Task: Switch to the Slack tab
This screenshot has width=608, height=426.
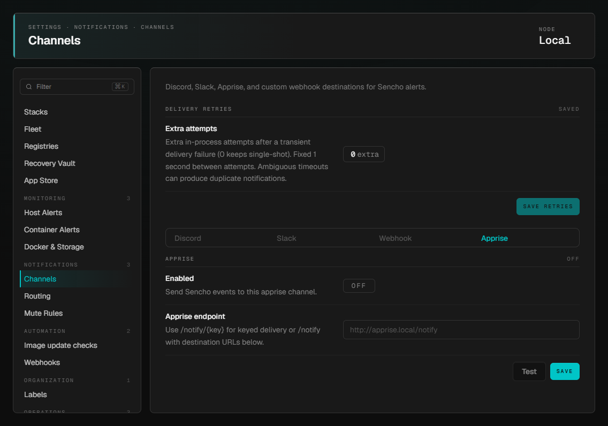Action: point(286,238)
